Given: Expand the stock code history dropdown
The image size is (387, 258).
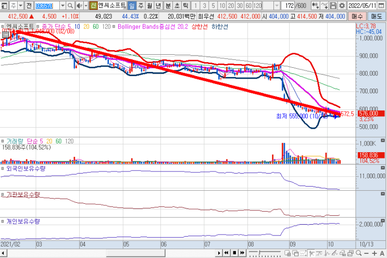Looking at the screenshot, I should pos(63,5).
